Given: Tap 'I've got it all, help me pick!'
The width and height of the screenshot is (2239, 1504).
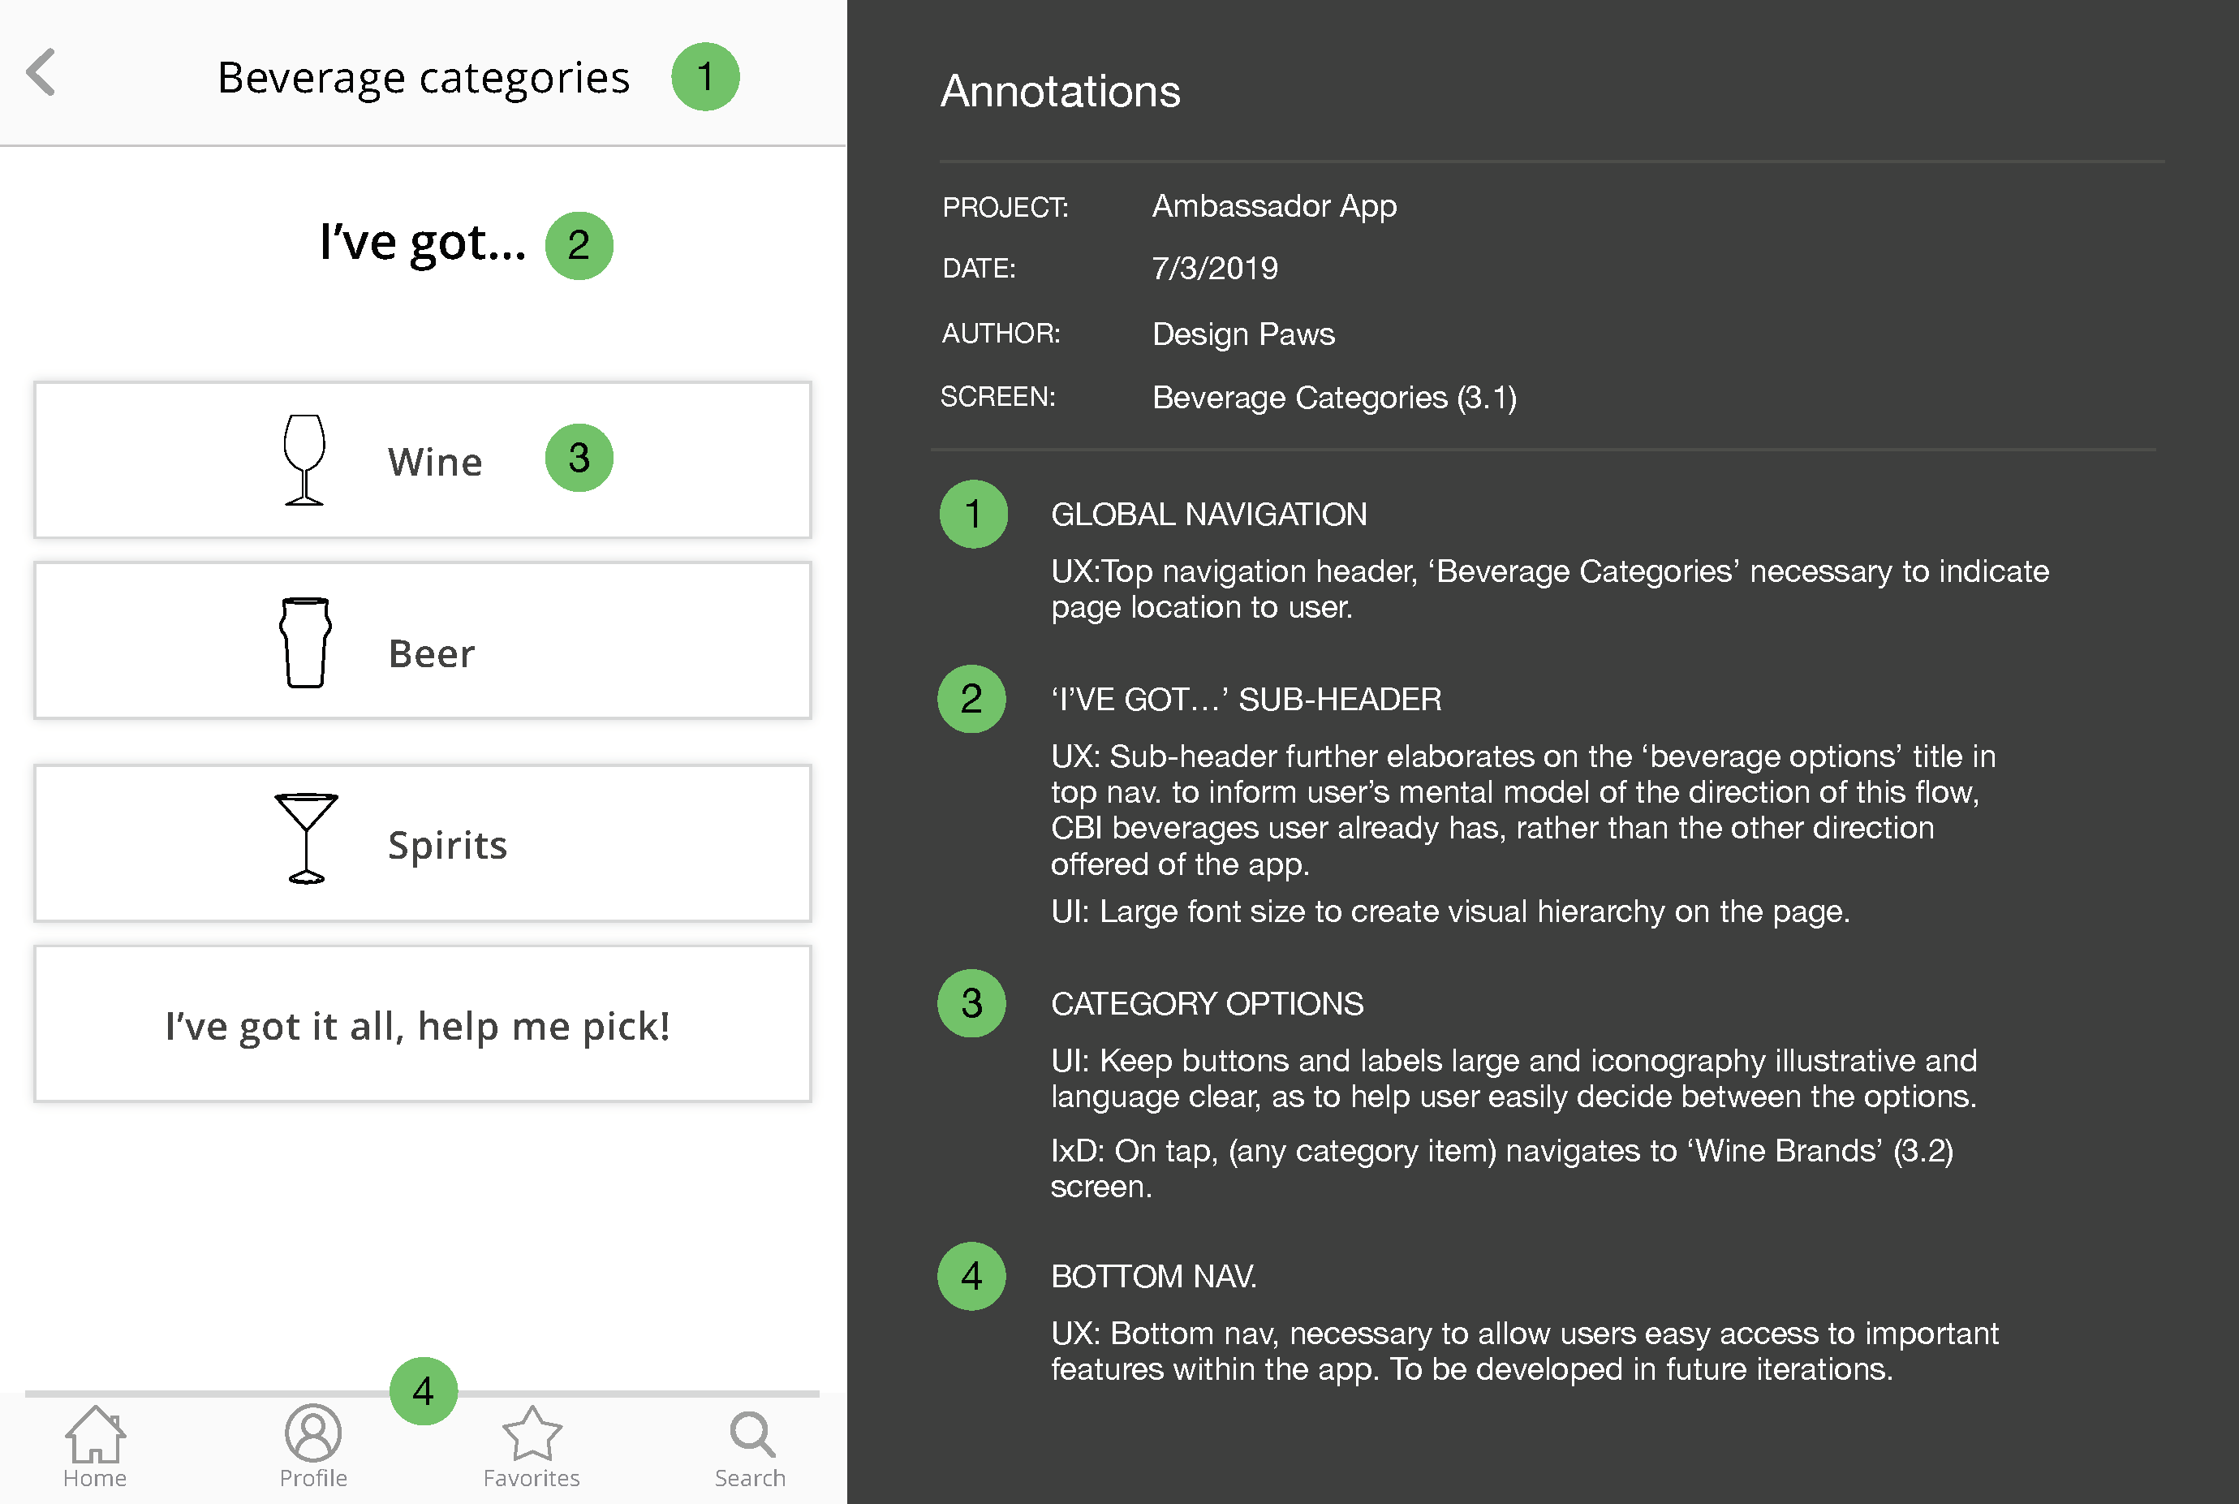Looking at the screenshot, I should [423, 1023].
